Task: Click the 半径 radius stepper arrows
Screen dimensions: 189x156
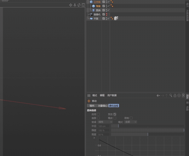Action: point(110,126)
